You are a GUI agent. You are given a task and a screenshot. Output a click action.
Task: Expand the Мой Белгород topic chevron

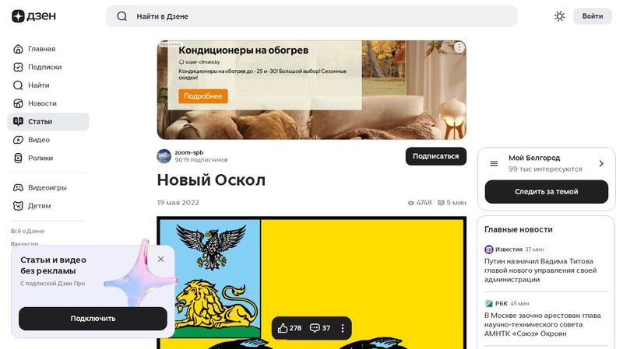pos(601,163)
